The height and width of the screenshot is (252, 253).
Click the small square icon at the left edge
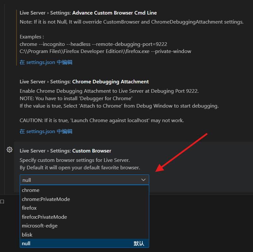point(2,202)
